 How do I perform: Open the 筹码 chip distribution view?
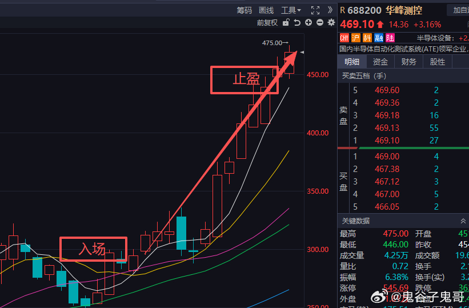tap(244, 10)
